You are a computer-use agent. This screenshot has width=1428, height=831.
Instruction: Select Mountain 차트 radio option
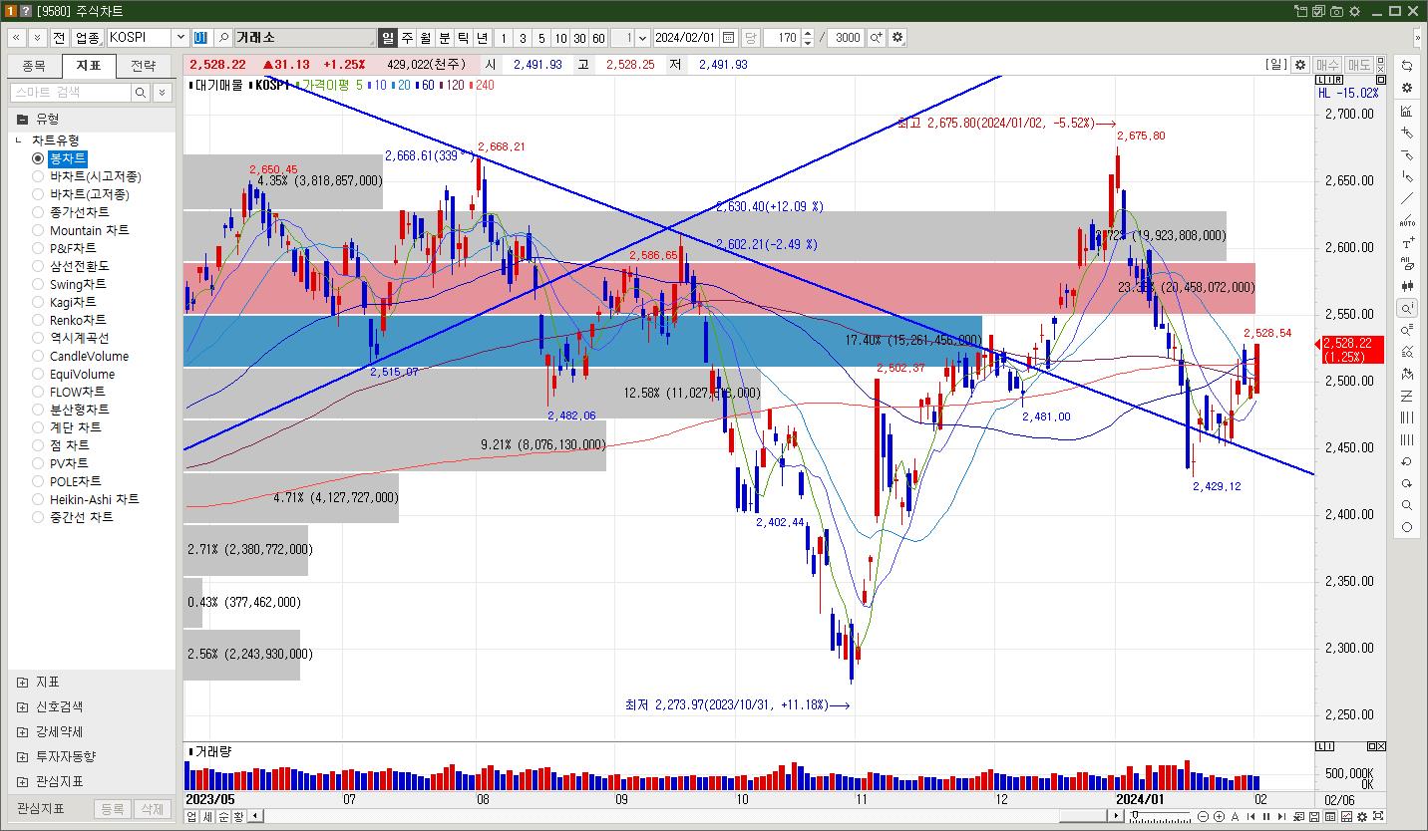38,230
